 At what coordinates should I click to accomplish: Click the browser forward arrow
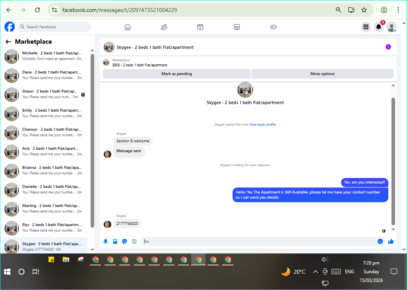tap(23, 10)
